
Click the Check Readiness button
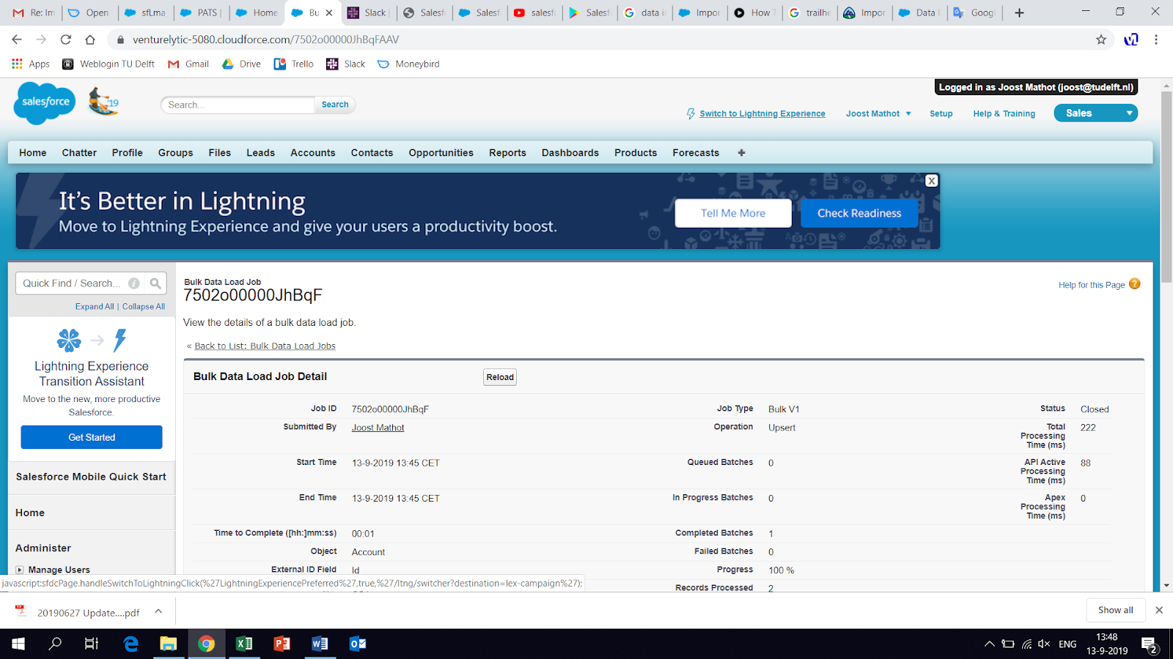859,213
